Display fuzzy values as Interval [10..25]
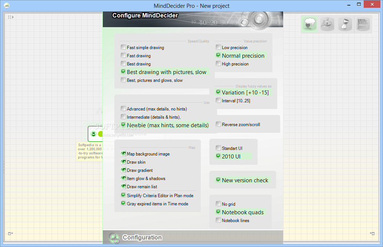 point(233,100)
